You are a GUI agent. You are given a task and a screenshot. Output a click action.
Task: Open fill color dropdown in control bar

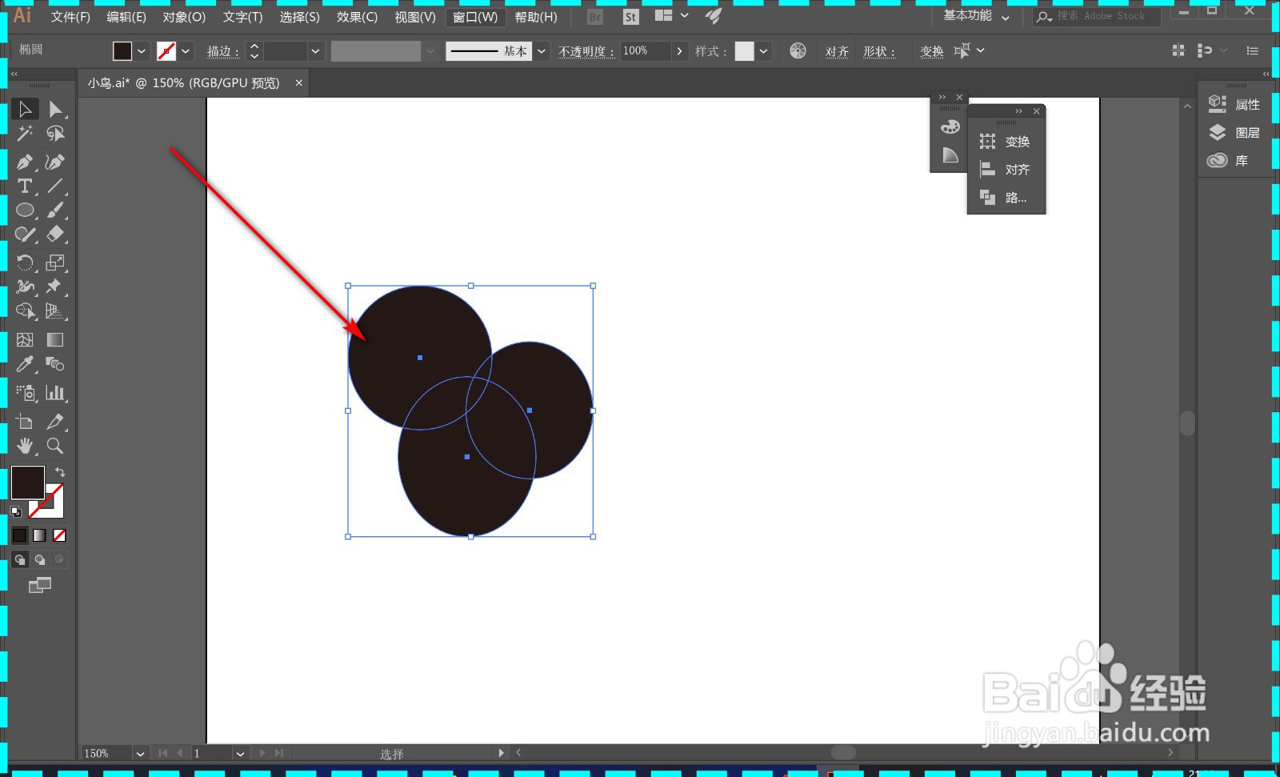(x=142, y=51)
